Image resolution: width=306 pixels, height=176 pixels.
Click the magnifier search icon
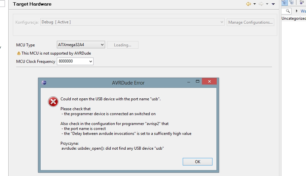tap(288, 11)
